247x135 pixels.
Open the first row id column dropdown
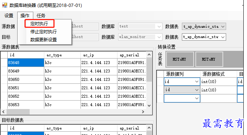click(197, 82)
